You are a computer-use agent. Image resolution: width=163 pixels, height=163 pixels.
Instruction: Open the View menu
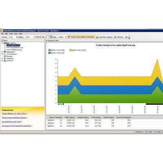point(16,34)
